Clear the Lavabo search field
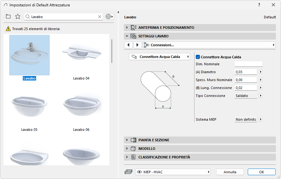The image size is (281, 179). pos(99,17)
